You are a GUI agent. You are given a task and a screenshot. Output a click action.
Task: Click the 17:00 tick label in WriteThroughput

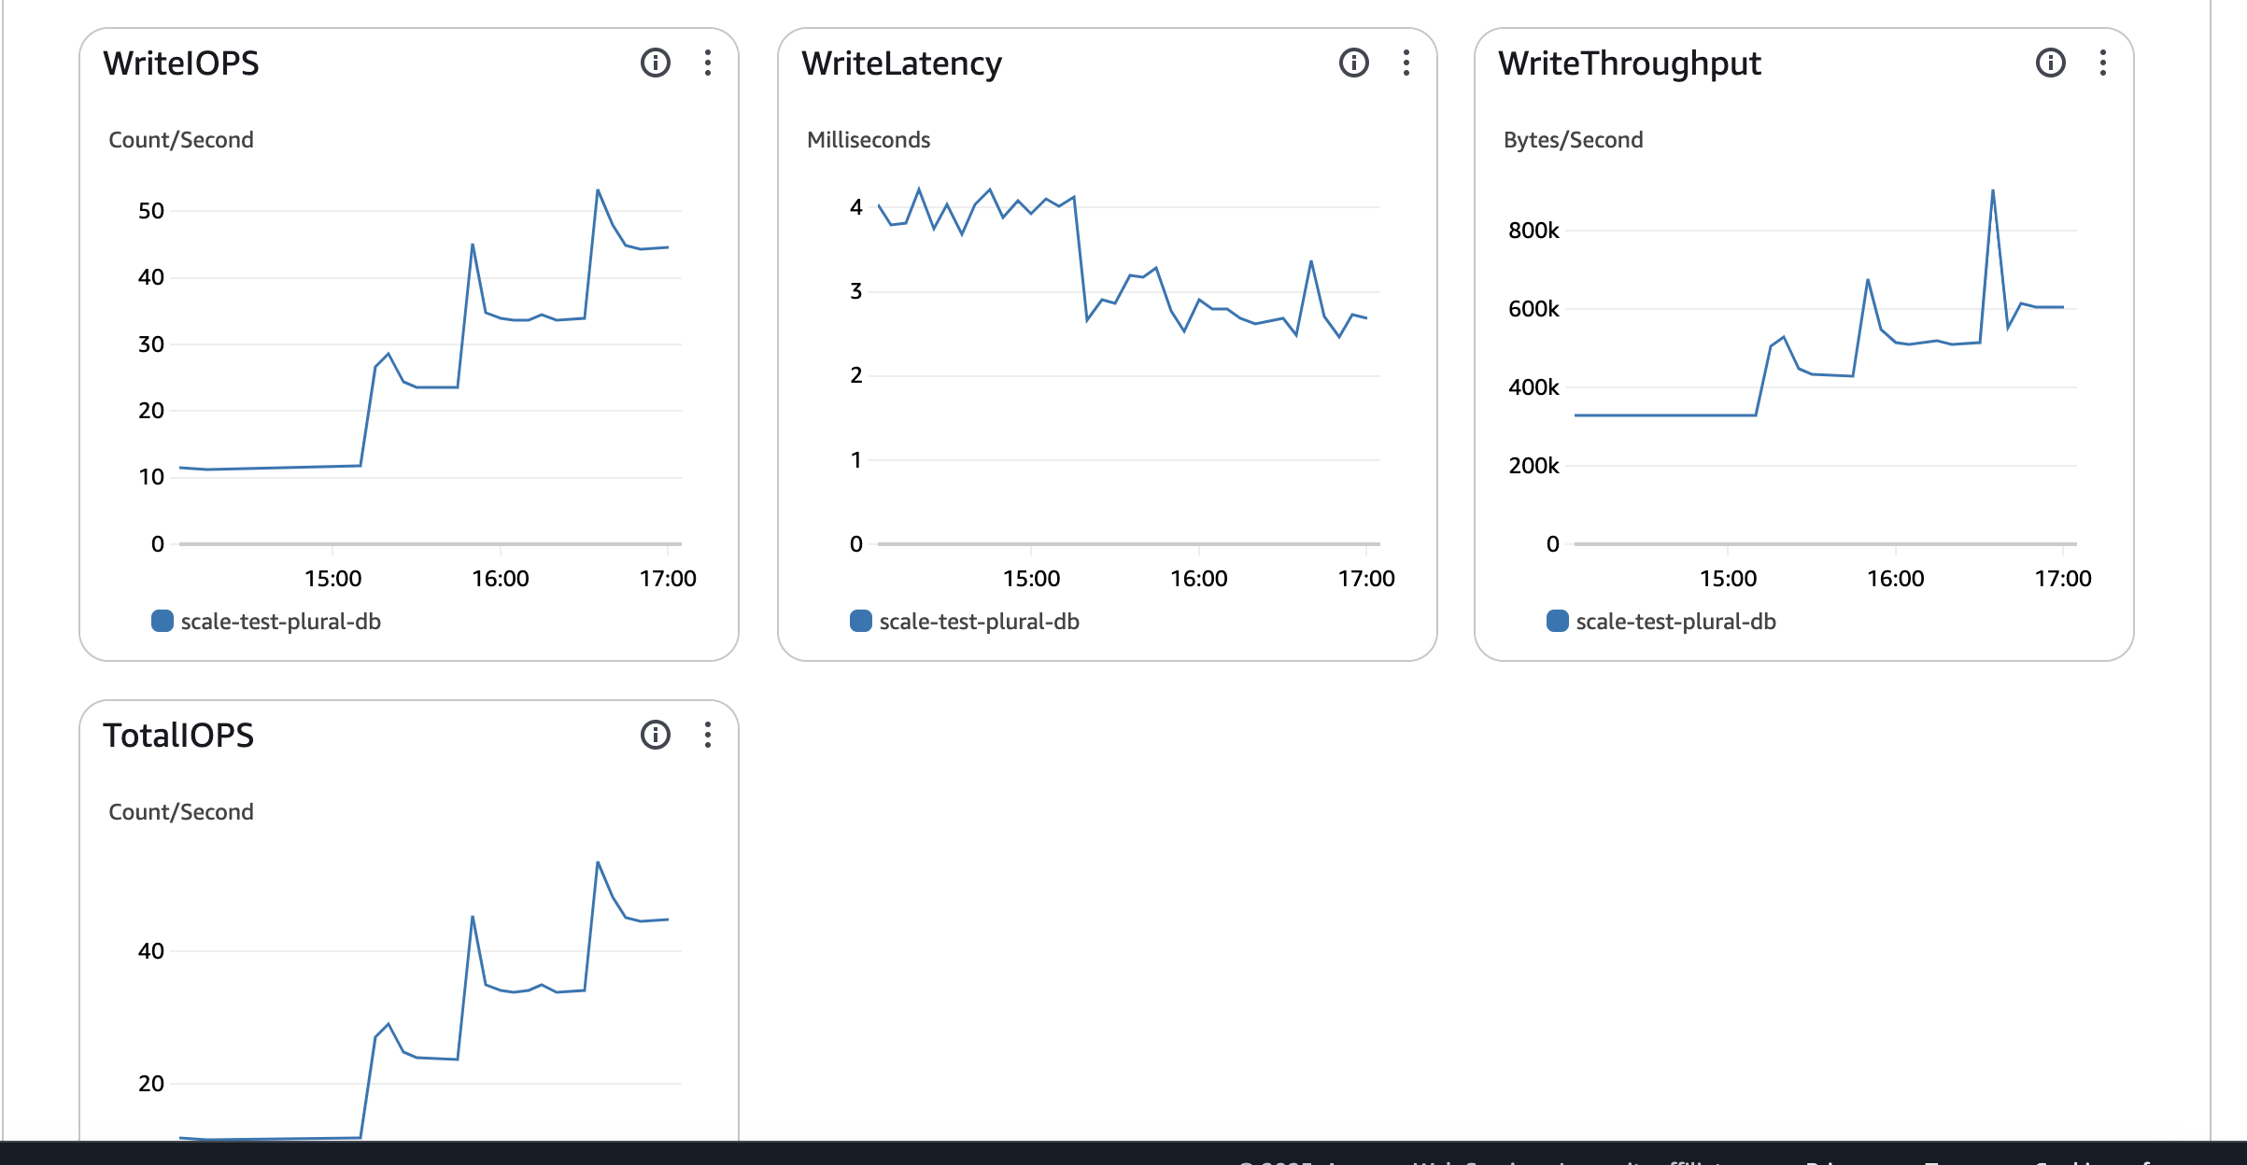tap(2063, 579)
